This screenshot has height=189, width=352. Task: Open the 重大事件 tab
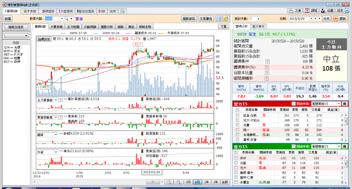click(258, 27)
